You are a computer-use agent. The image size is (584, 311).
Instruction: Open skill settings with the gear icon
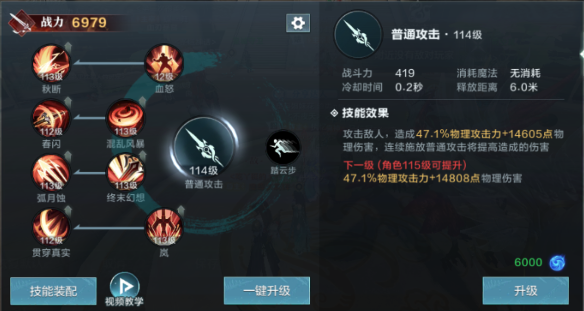click(298, 23)
